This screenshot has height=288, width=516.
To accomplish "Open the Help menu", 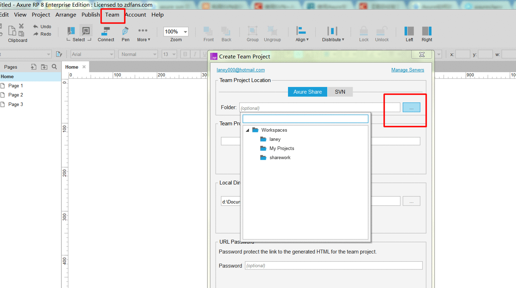I will click(x=157, y=15).
